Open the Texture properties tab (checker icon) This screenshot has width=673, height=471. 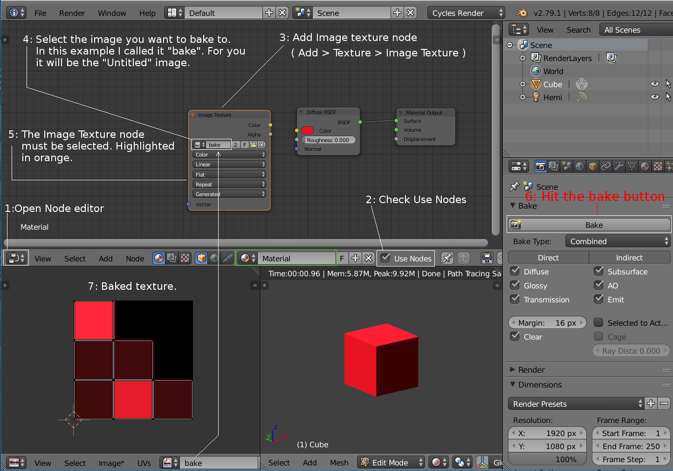click(x=658, y=166)
